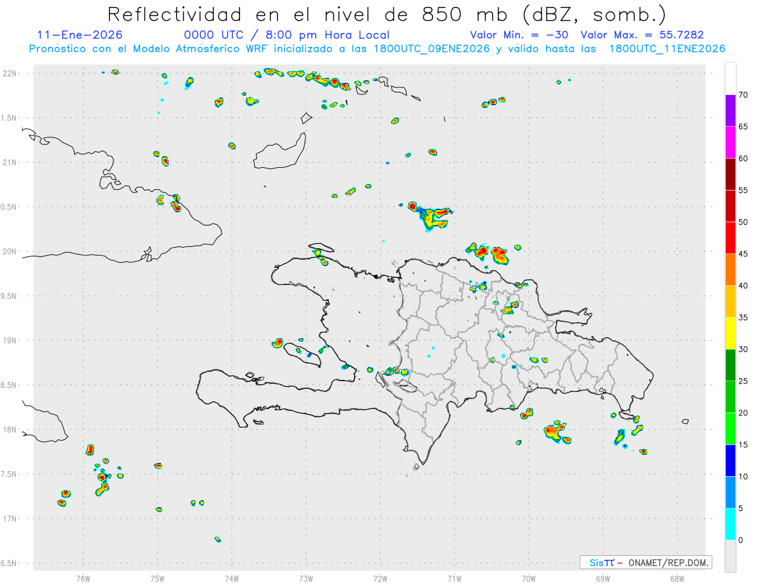The image size is (760, 587).
Task: Click the latitude label '20N'
Action: click(x=11, y=251)
